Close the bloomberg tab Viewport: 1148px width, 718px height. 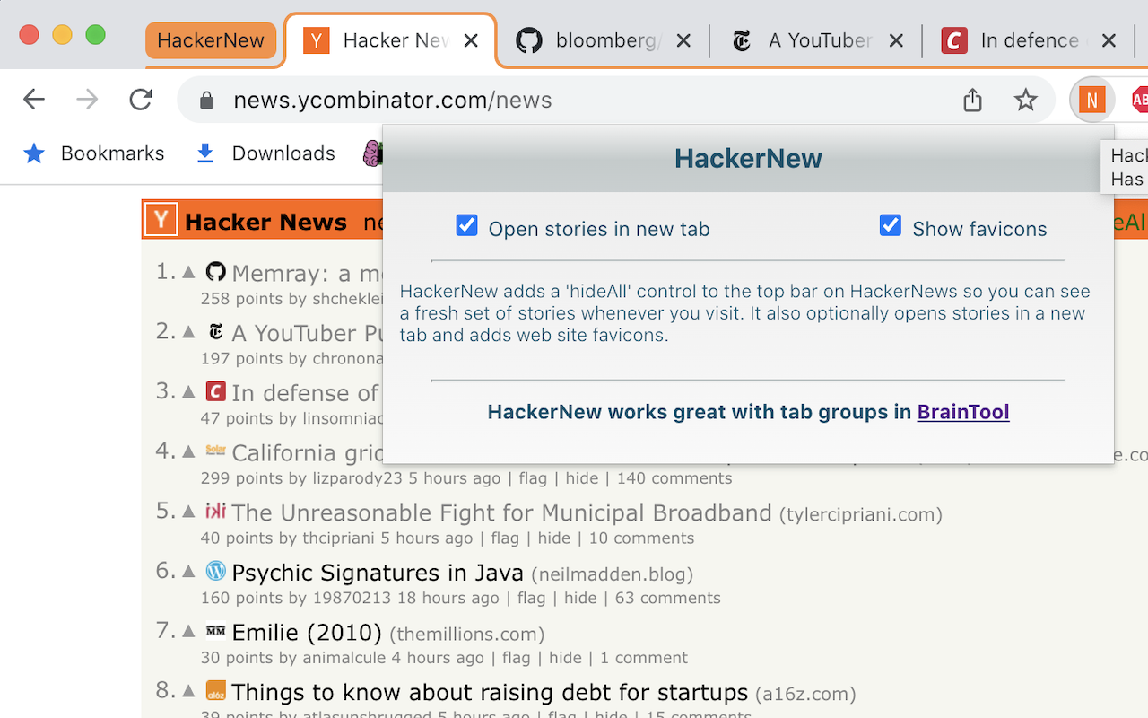pyautogui.click(x=683, y=40)
